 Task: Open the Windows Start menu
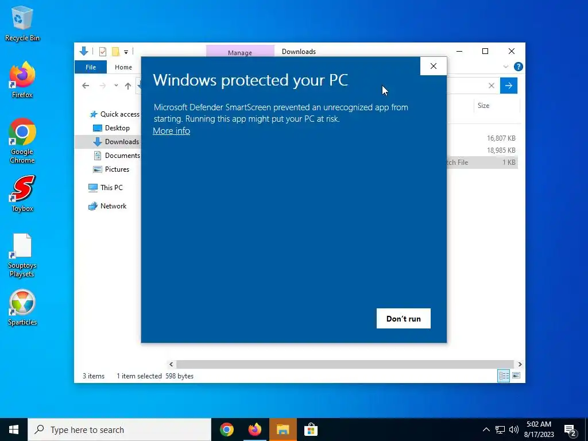[14, 430]
